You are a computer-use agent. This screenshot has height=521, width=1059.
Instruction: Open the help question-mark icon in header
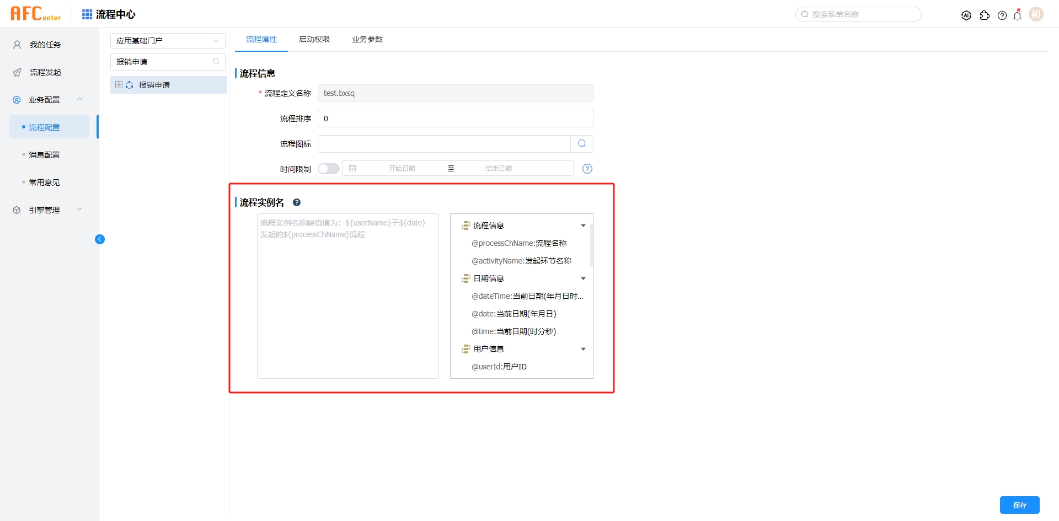1002,15
